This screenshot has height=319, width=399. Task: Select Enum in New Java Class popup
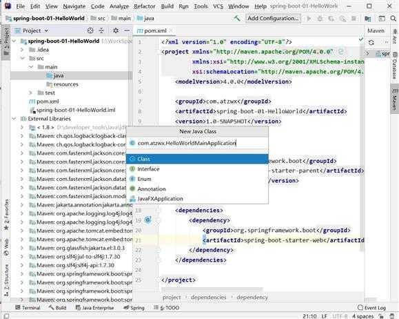pyautogui.click(x=197, y=179)
